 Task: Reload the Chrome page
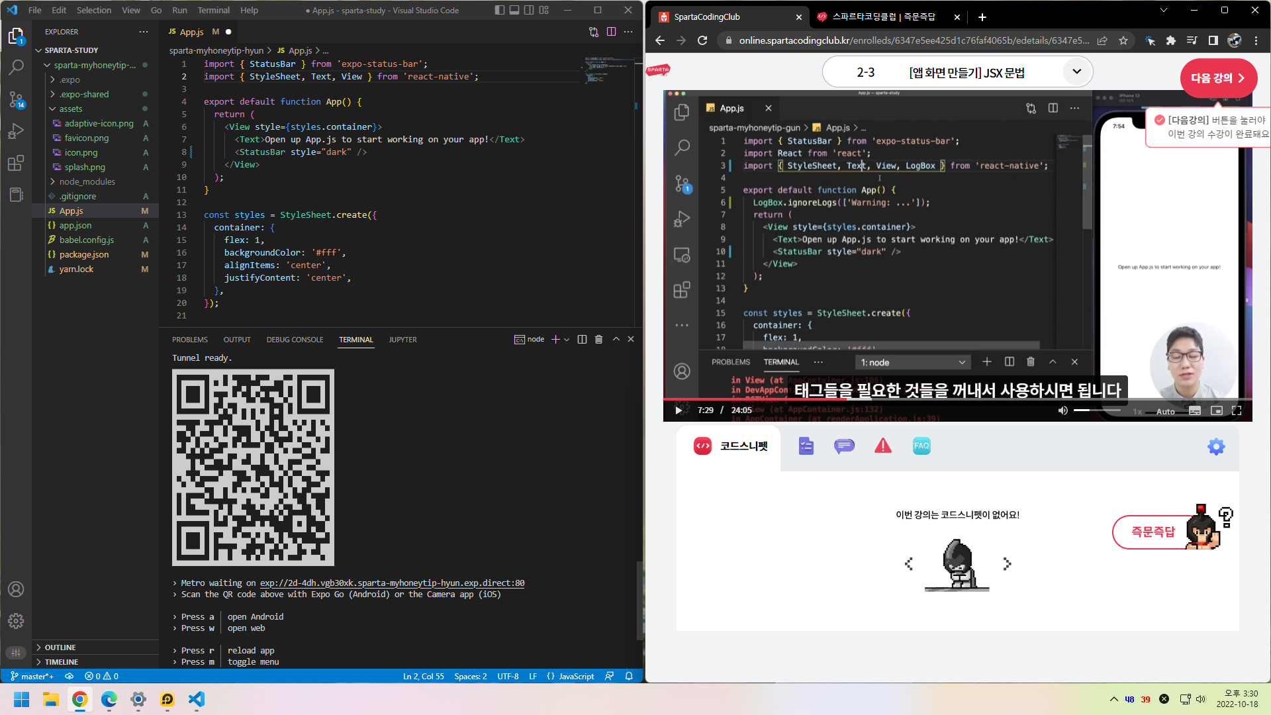[x=702, y=40]
